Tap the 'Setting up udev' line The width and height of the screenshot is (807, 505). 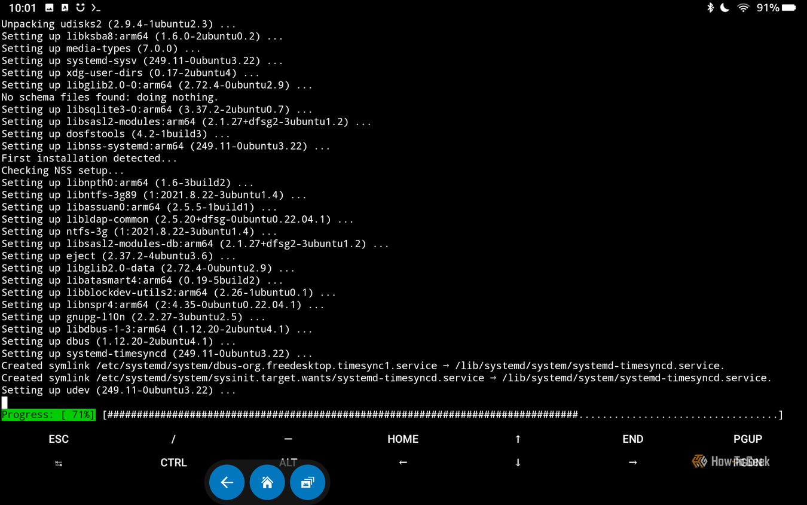tap(119, 390)
